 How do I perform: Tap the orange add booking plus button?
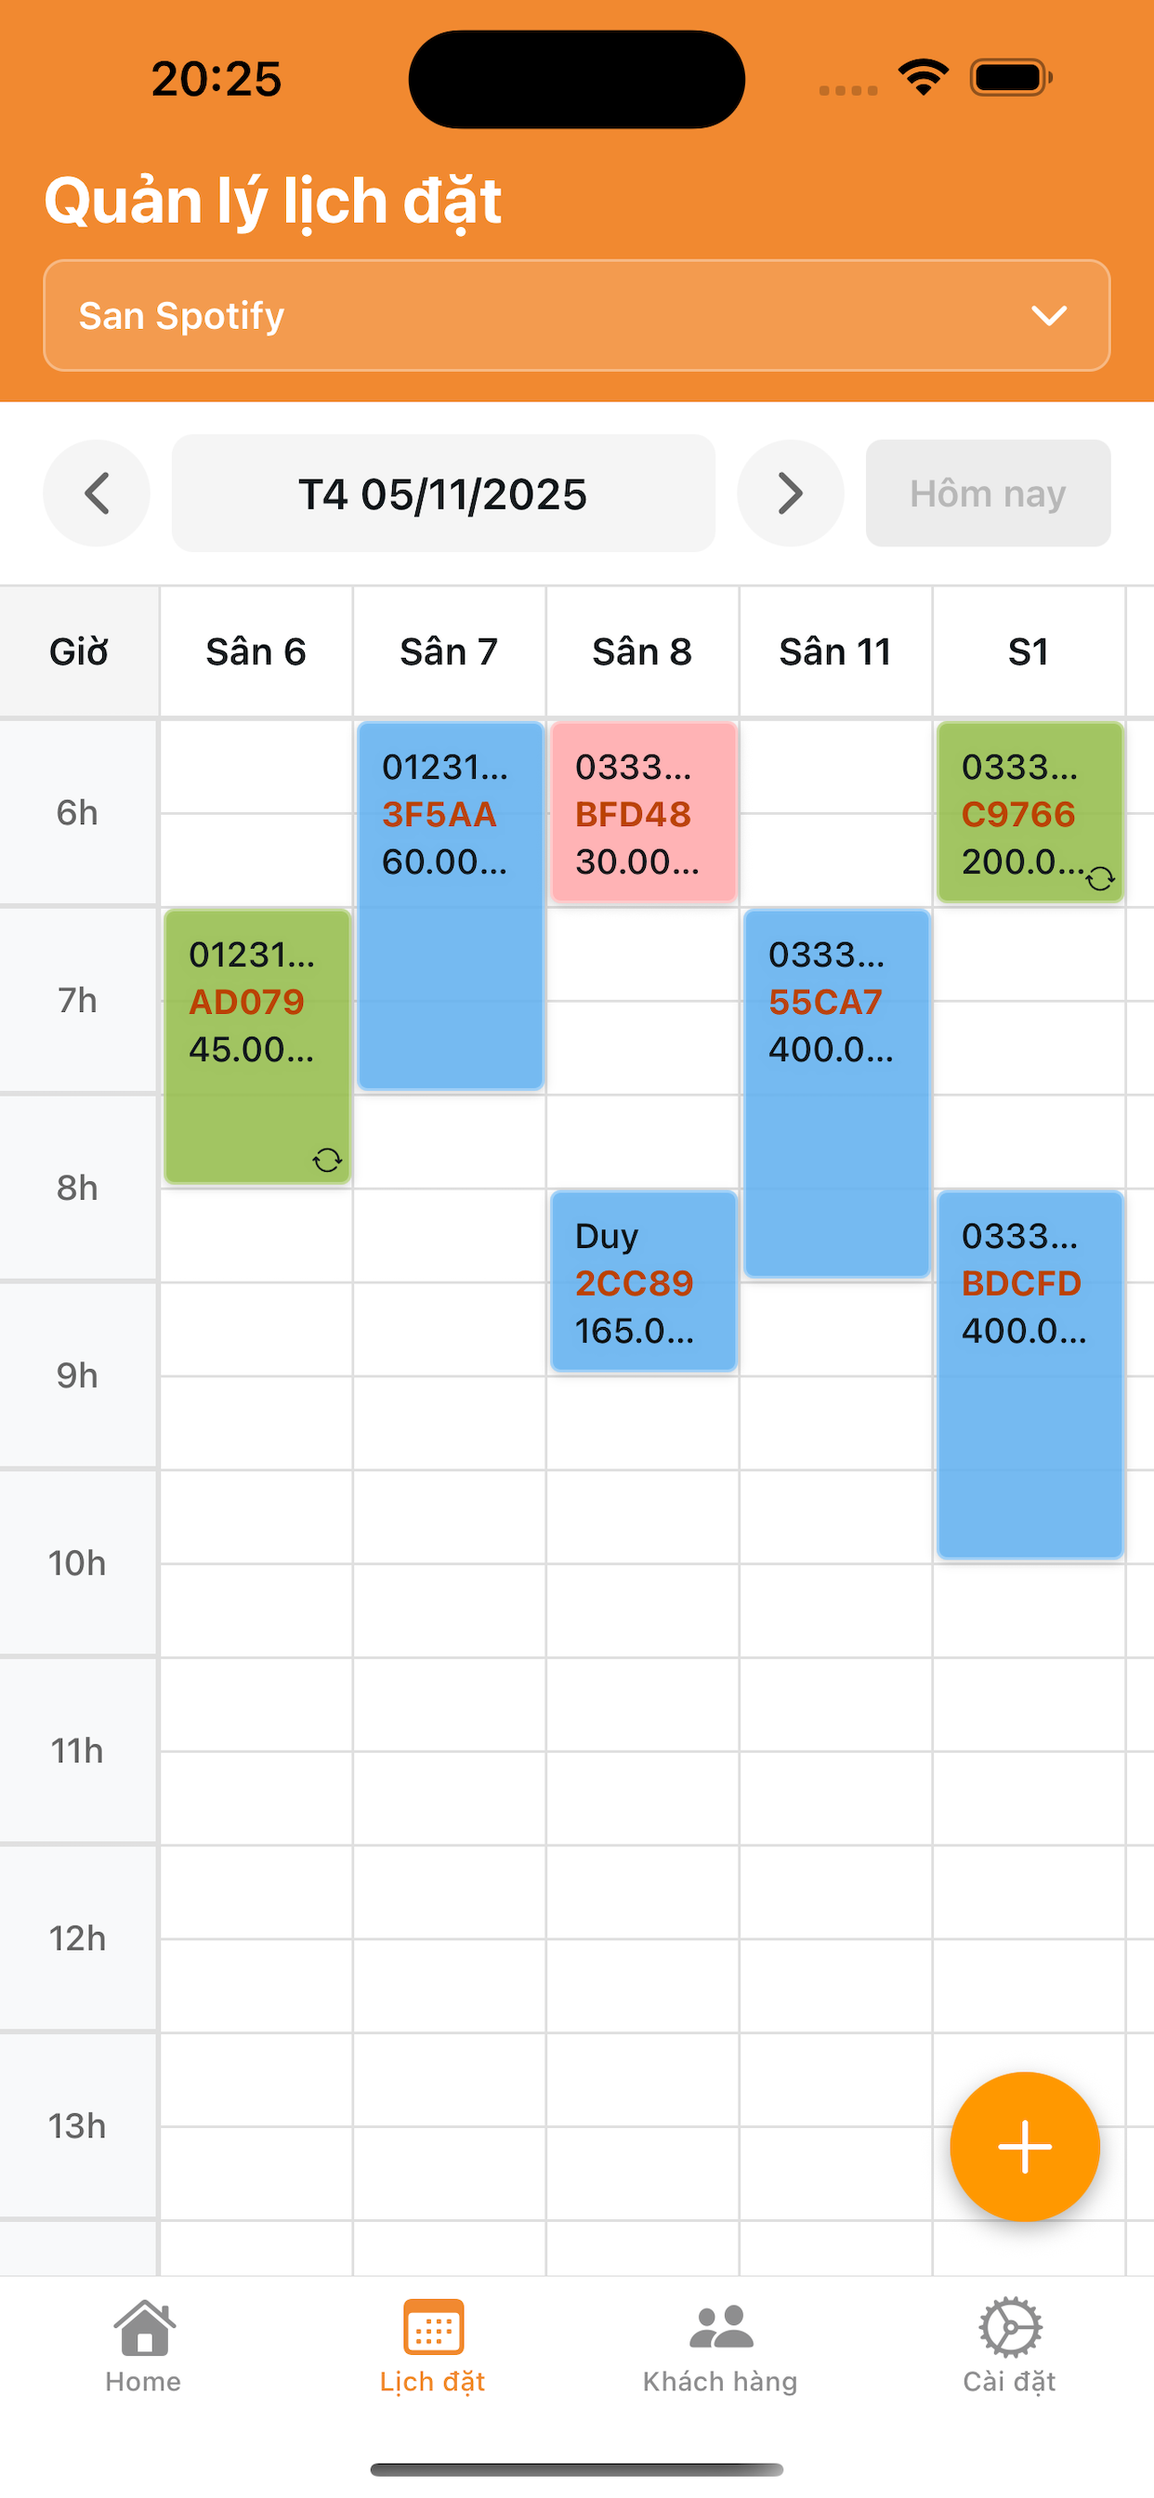coord(1024,2146)
